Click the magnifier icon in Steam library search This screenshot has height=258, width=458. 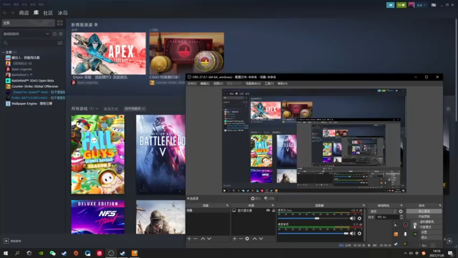coord(6,43)
